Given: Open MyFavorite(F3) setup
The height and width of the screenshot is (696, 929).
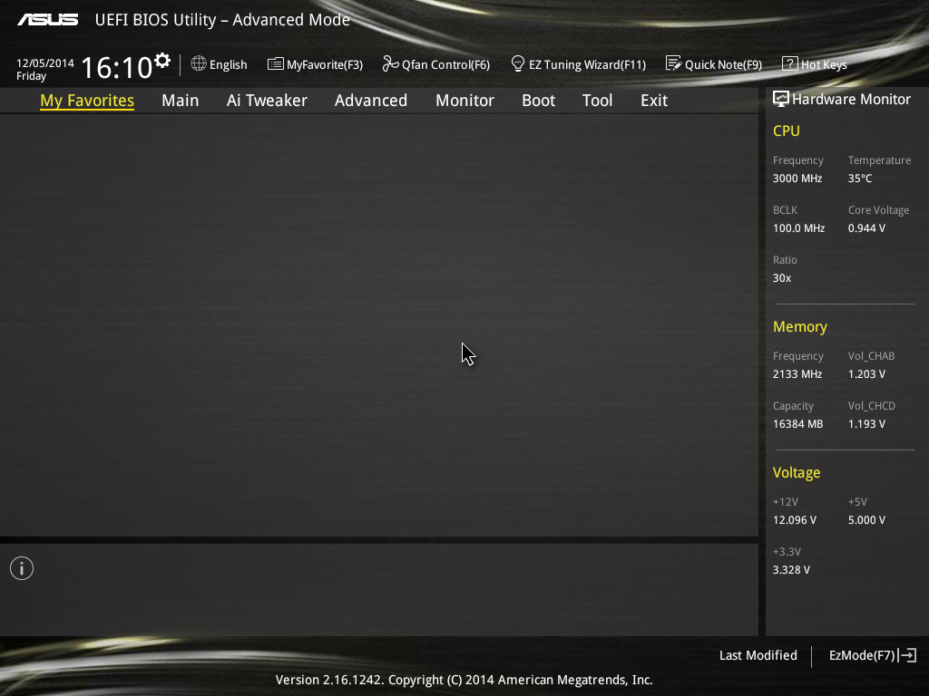Looking at the screenshot, I should [x=315, y=64].
